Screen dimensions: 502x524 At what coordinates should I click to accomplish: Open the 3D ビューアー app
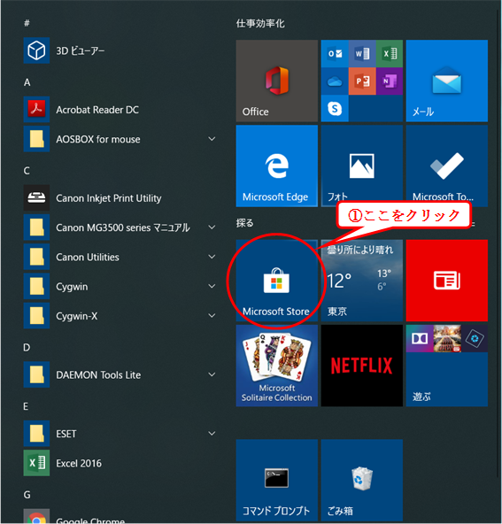click(120, 50)
